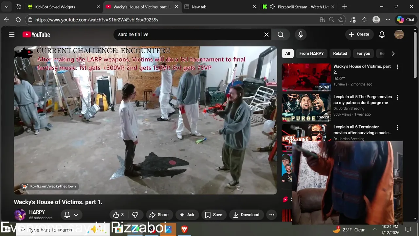
Task: Open options for The Purge movies video
Action: click(397, 97)
